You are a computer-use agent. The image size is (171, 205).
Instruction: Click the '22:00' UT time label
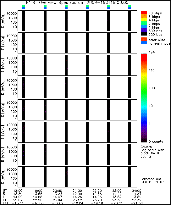click(97, 191)
